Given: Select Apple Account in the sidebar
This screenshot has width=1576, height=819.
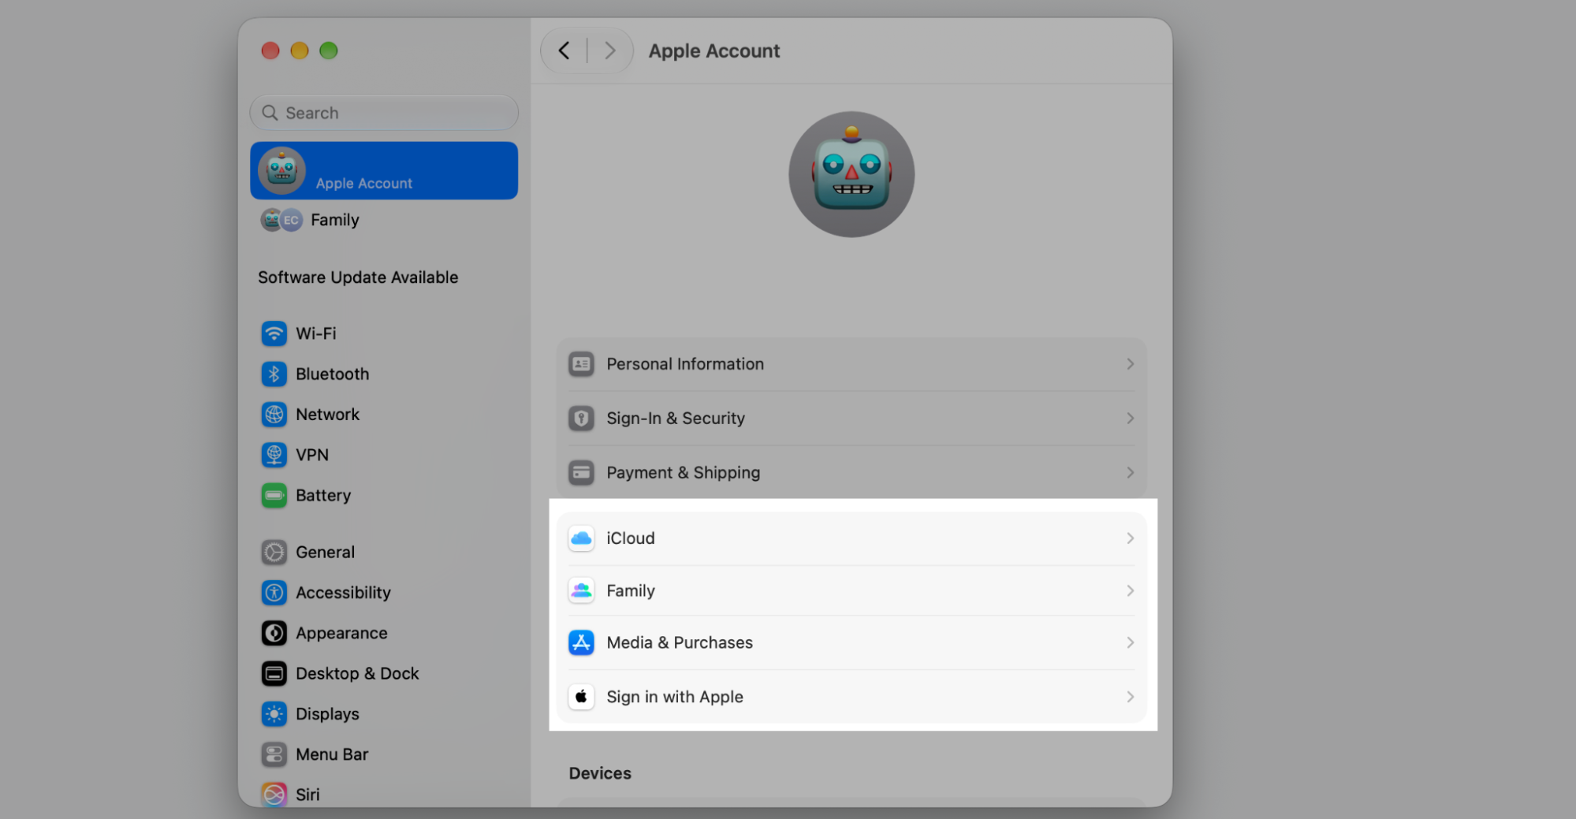Looking at the screenshot, I should (x=384, y=170).
